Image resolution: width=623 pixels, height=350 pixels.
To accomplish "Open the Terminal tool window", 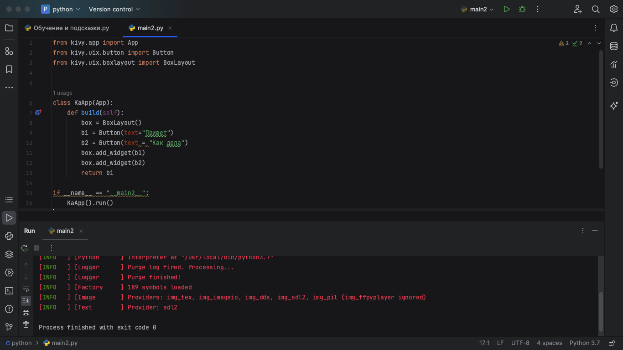I will 9,291.
